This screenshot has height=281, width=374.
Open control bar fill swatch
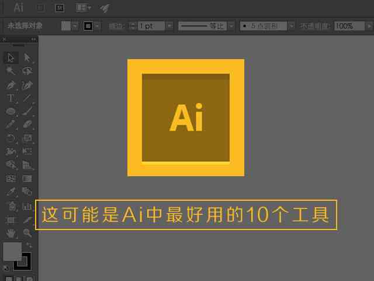(x=66, y=26)
